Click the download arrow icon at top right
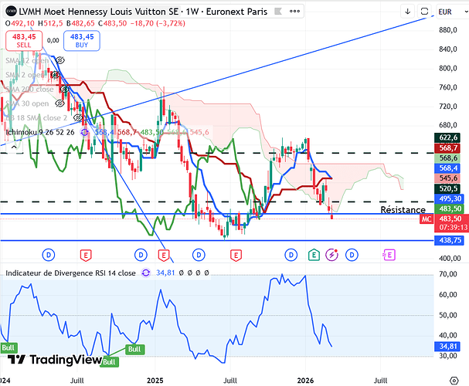This screenshot has width=469, height=386. 407,12
